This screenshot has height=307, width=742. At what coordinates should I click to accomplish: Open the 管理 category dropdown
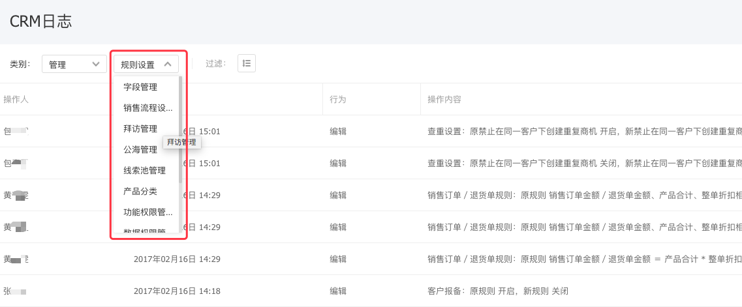point(74,64)
